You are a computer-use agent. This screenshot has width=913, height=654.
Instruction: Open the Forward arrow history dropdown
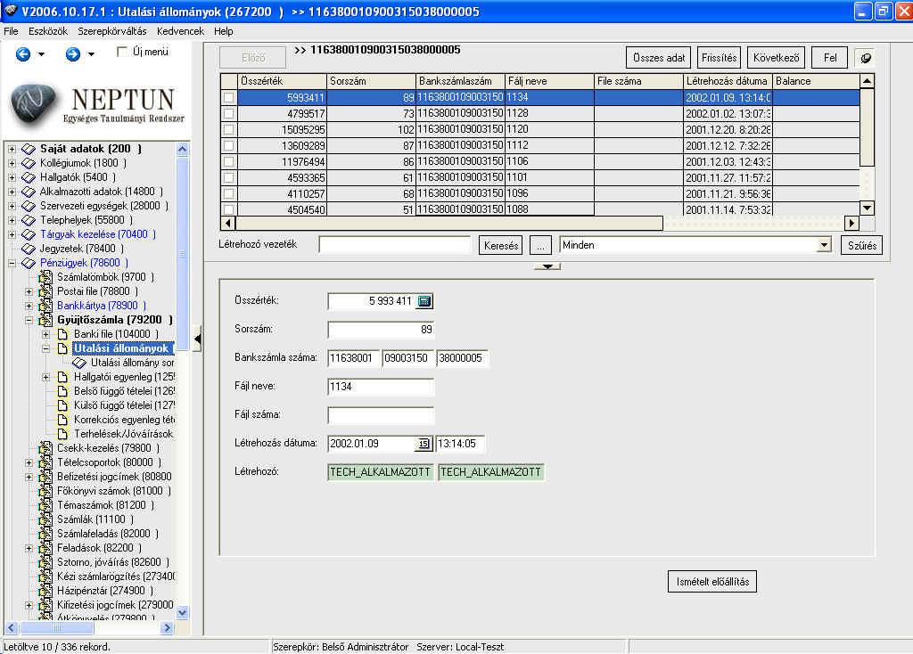92,54
